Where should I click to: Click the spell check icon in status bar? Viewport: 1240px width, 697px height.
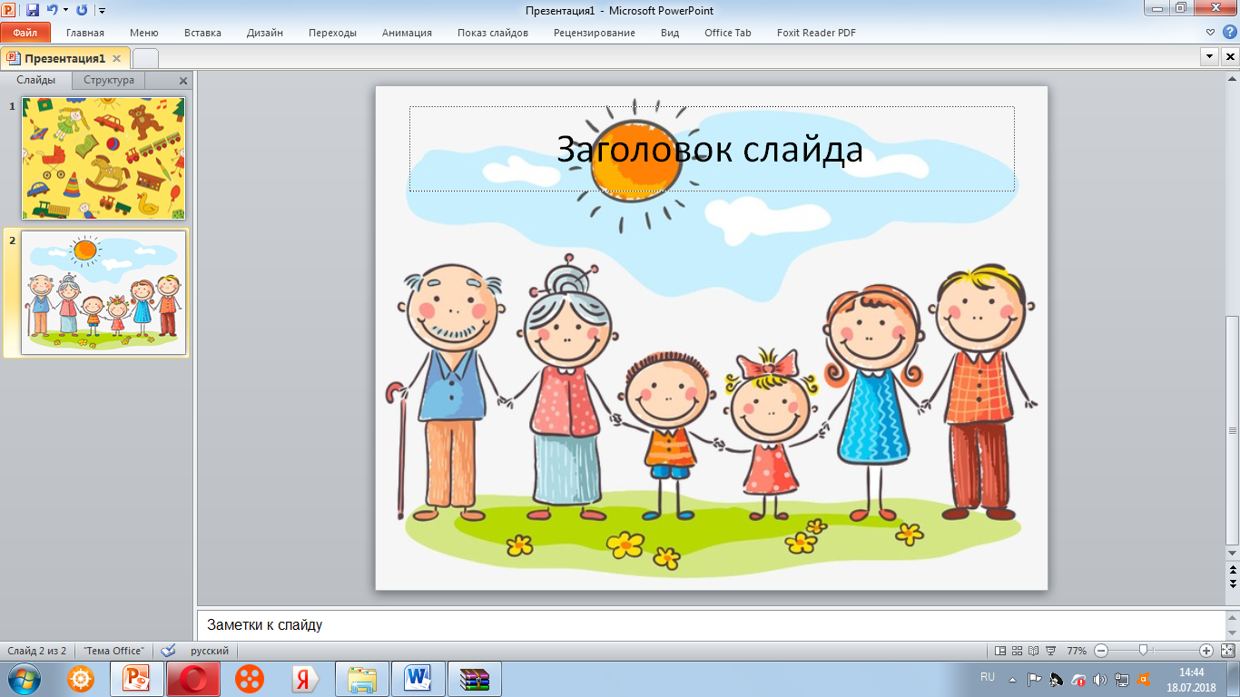tap(168, 651)
